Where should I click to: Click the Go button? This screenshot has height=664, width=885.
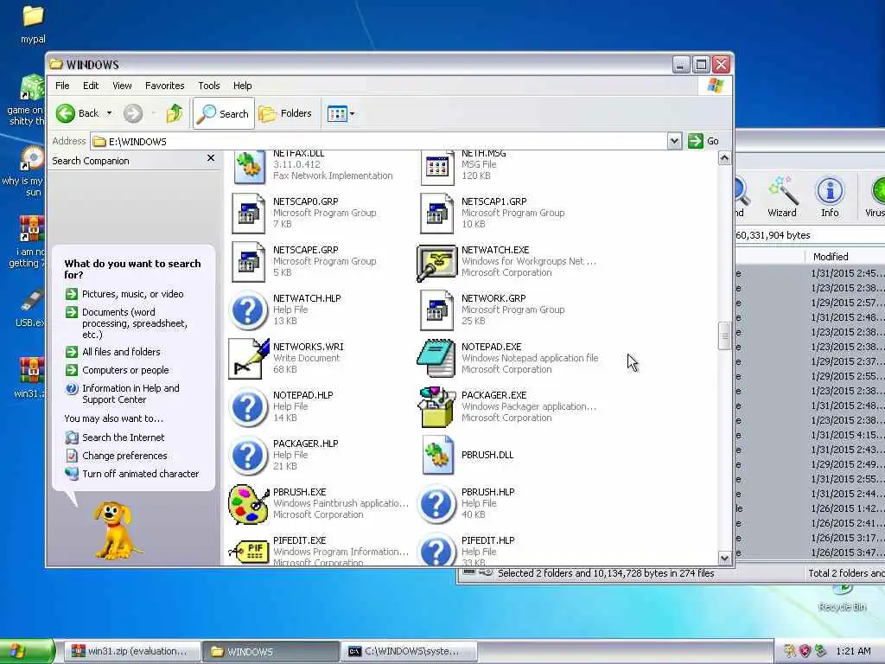tap(704, 141)
